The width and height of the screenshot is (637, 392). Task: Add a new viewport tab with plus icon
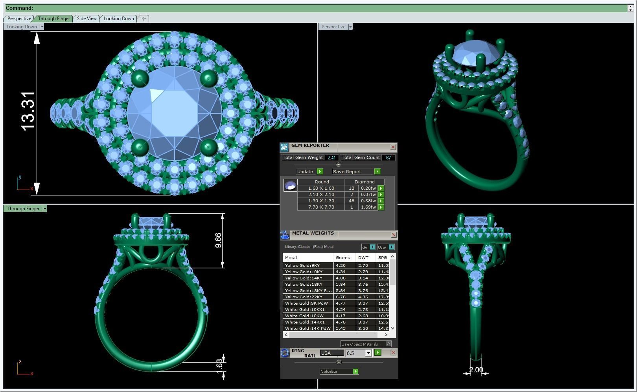(x=144, y=18)
